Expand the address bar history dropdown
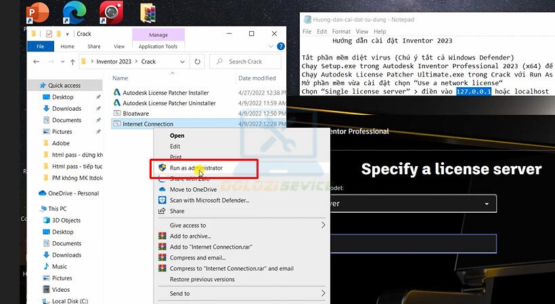Image resolution: width=555 pixels, height=304 pixels. point(182,61)
